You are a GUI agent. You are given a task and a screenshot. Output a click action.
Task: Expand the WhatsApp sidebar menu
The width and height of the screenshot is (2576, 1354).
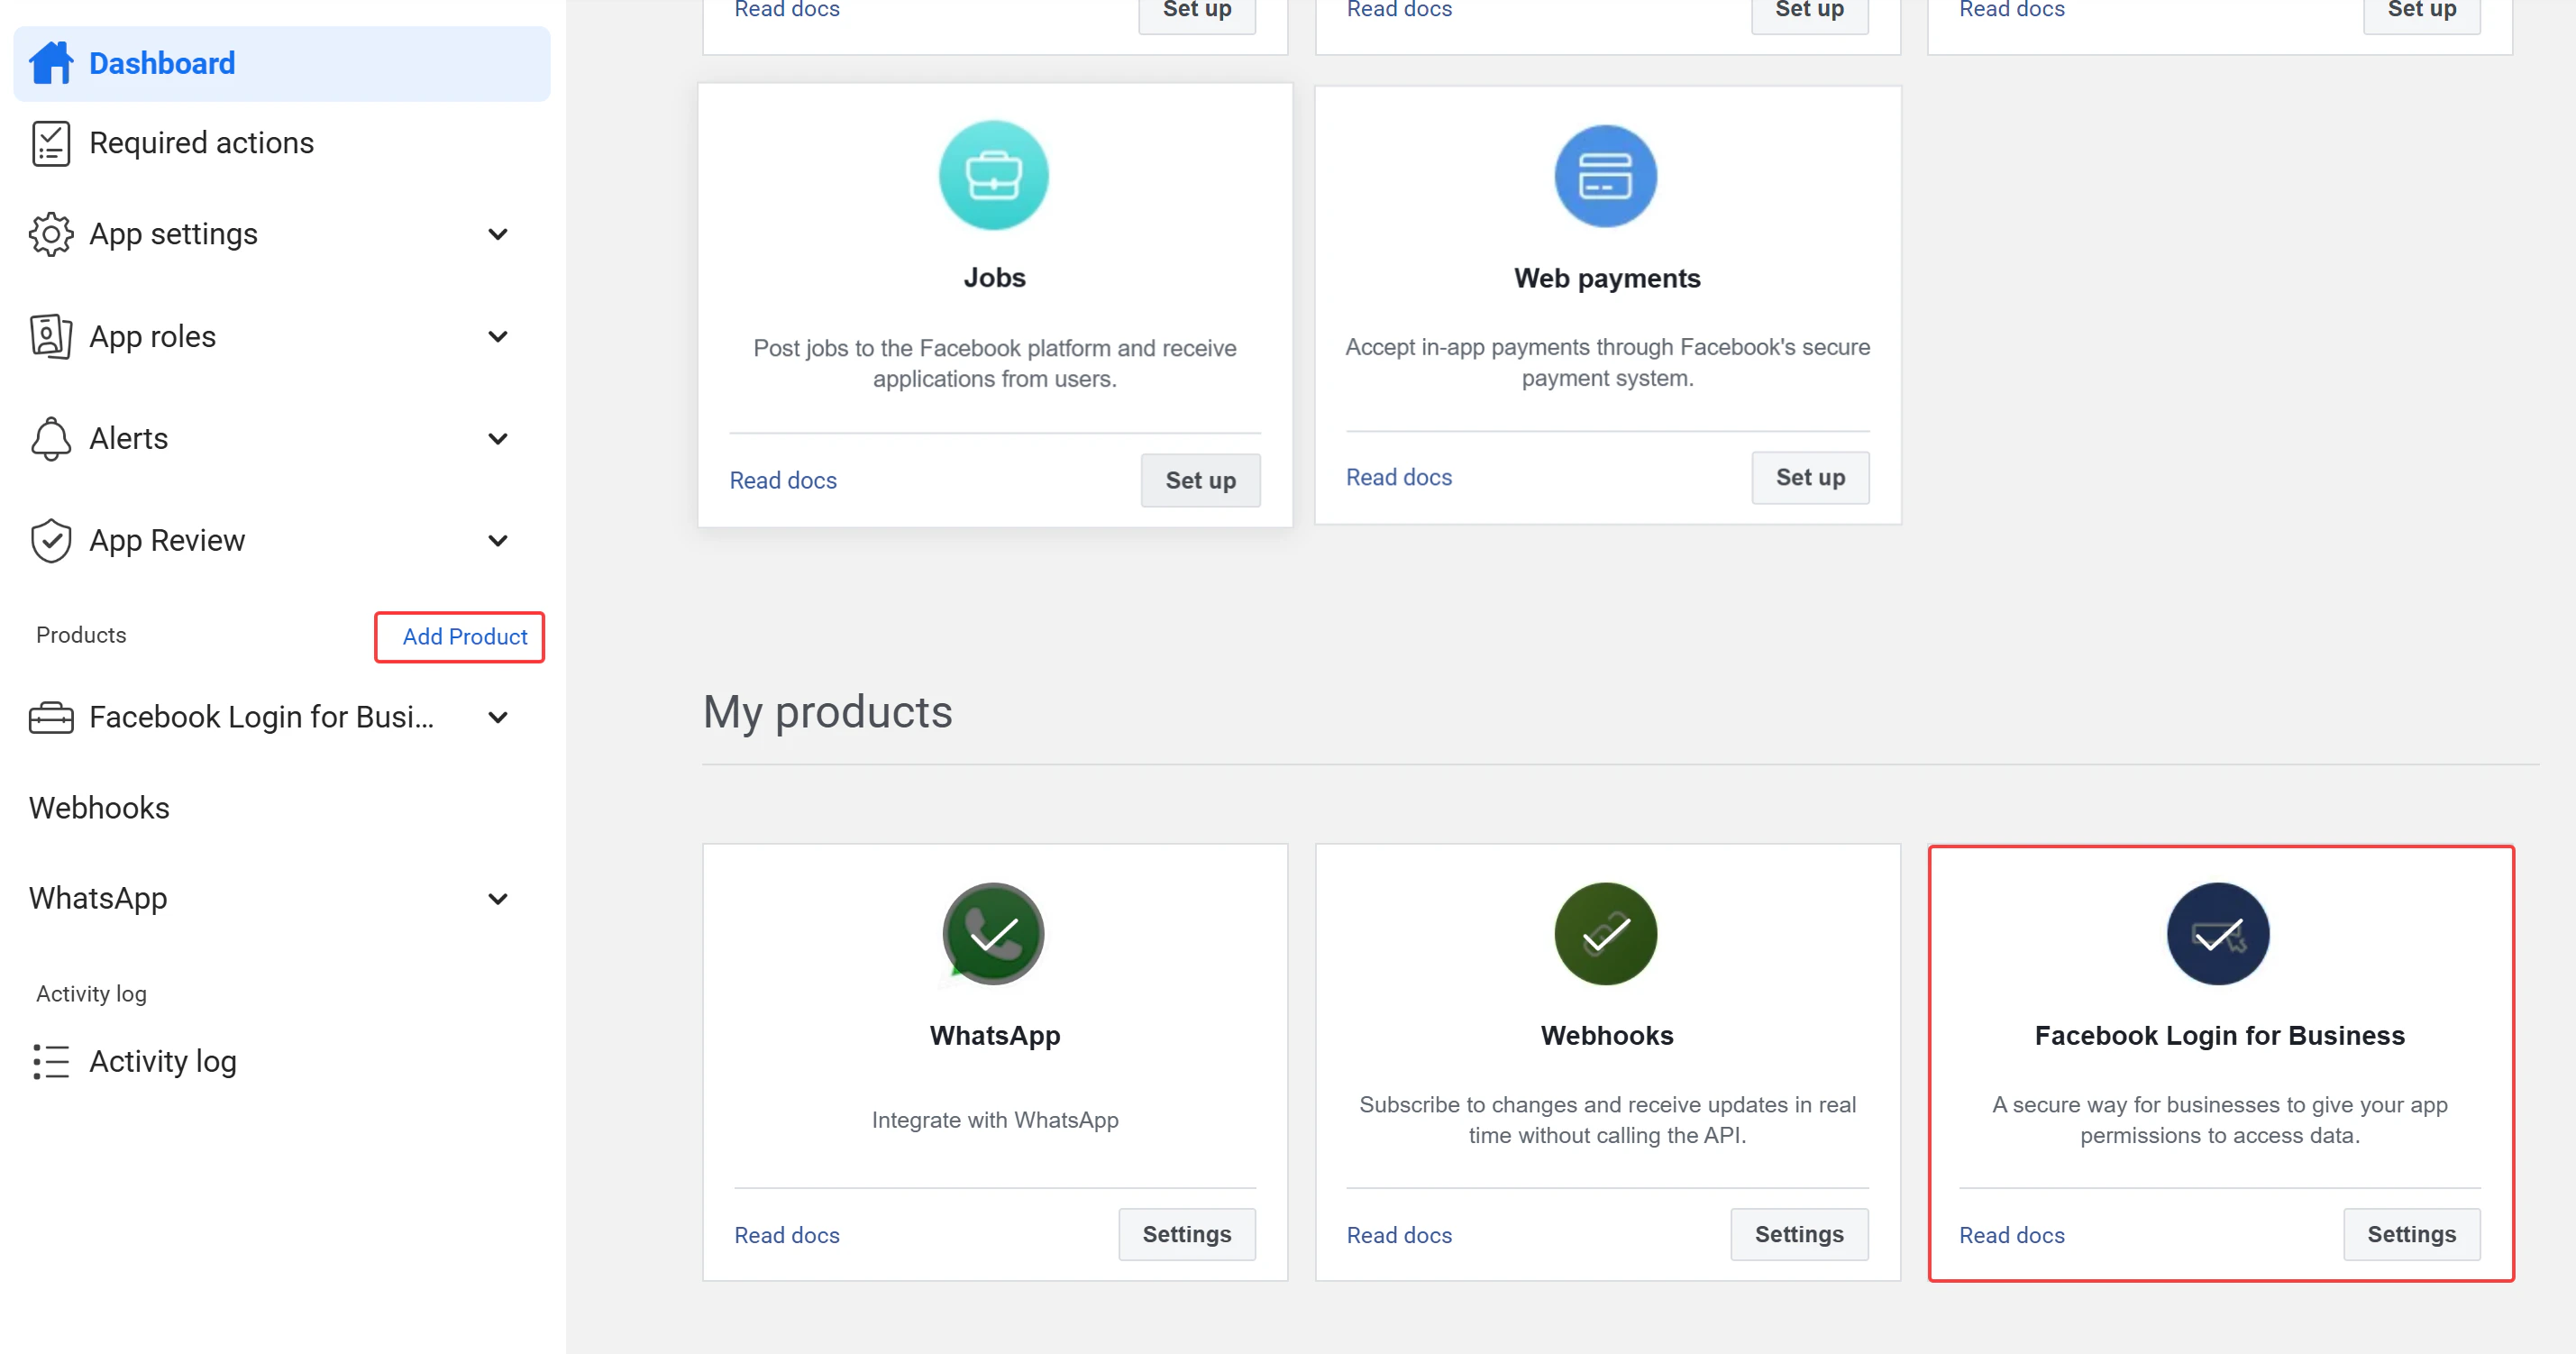click(x=498, y=898)
